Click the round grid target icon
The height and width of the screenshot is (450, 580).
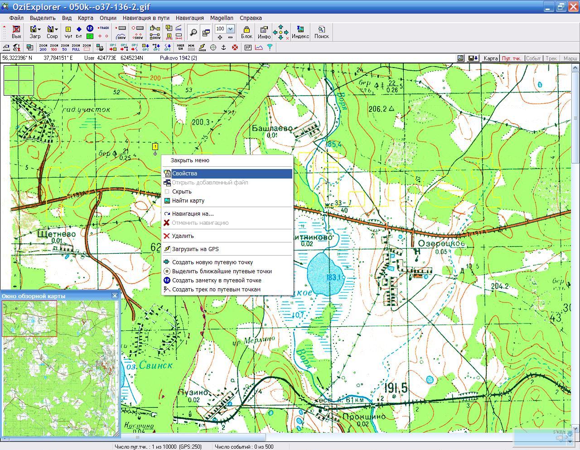click(213, 47)
